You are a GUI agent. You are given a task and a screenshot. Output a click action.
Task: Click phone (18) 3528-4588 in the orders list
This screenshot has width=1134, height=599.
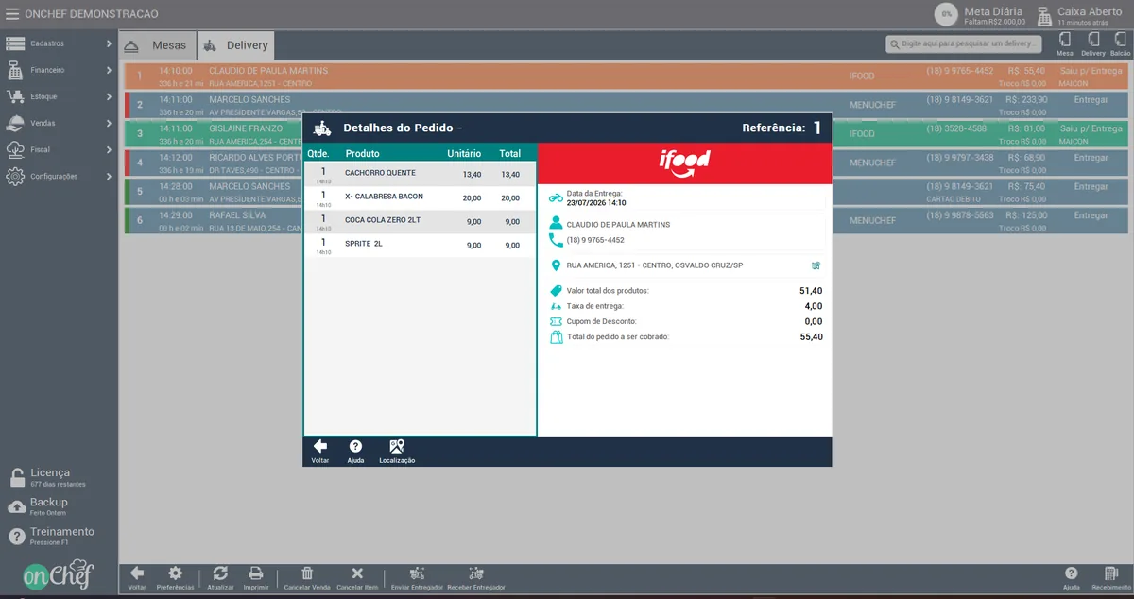pyautogui.click(x=956, y=128)
